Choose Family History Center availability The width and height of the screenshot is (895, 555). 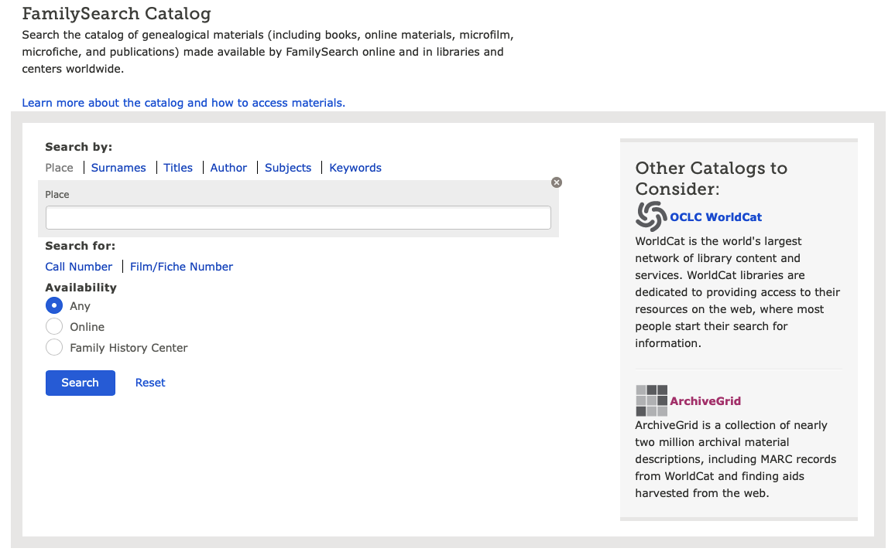pos(53,347)
